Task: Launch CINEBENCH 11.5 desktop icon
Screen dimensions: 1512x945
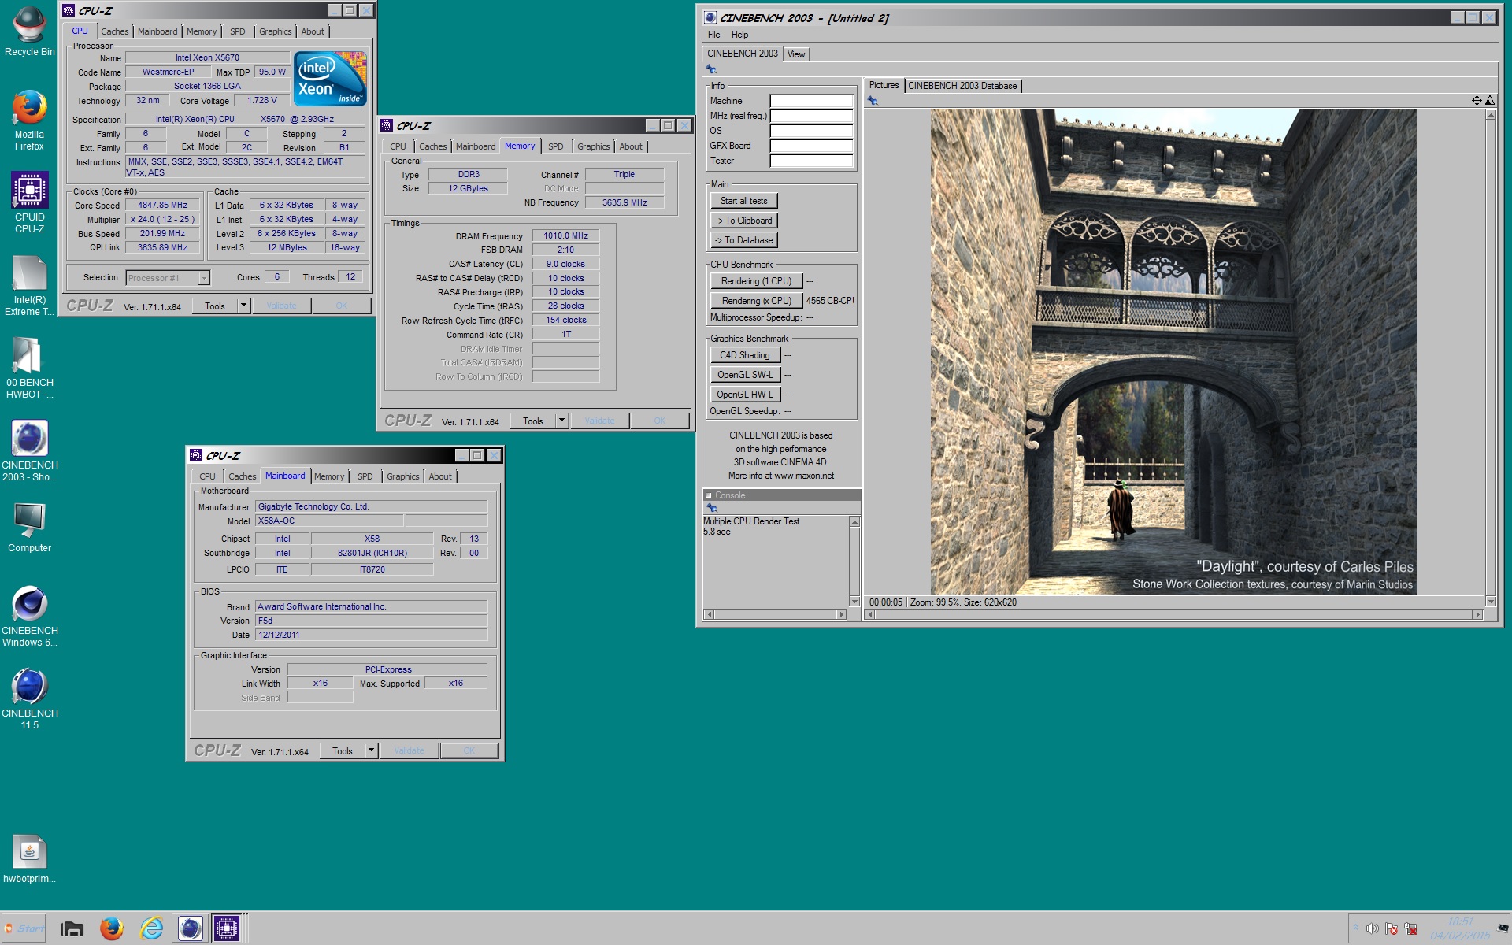Action: coord(30,699)
